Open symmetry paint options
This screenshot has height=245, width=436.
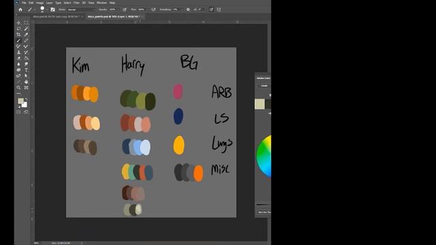(219, 10)
